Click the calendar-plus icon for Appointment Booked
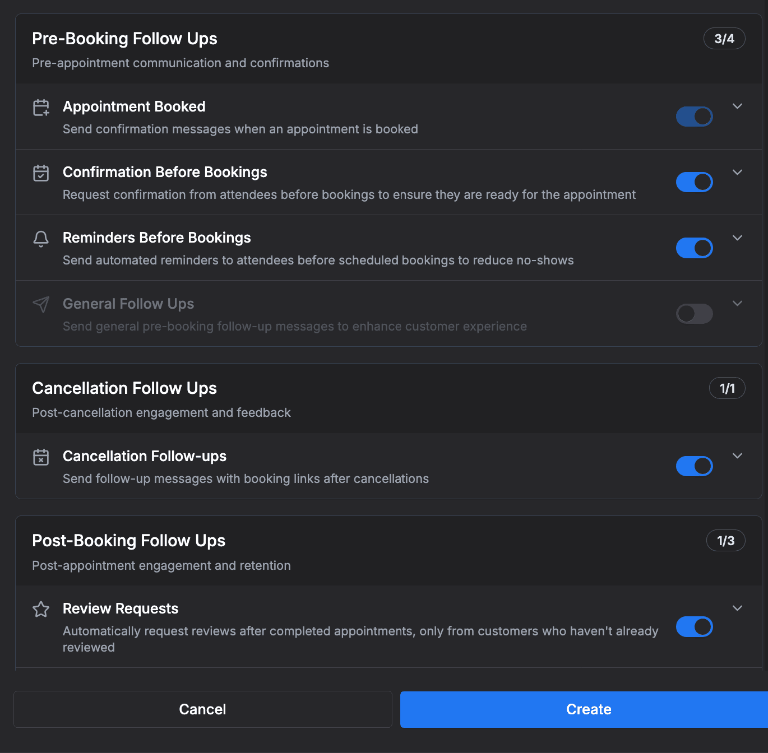 (x=41, y=108)
